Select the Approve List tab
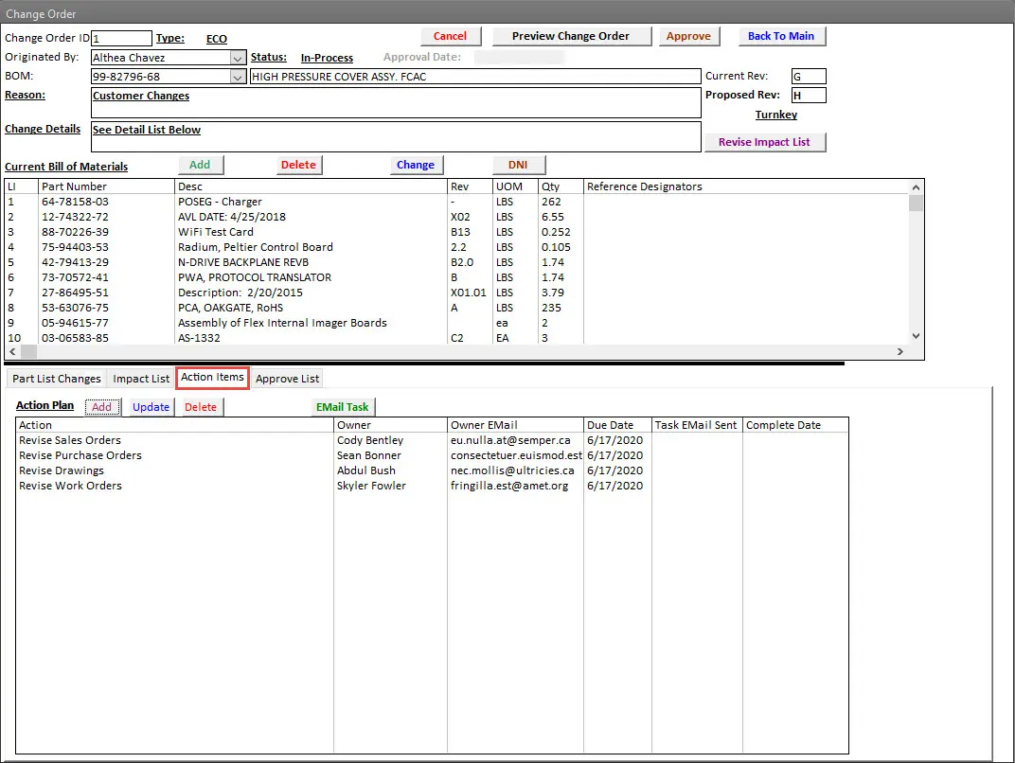 pyautogui.click(x=288, y=379)
